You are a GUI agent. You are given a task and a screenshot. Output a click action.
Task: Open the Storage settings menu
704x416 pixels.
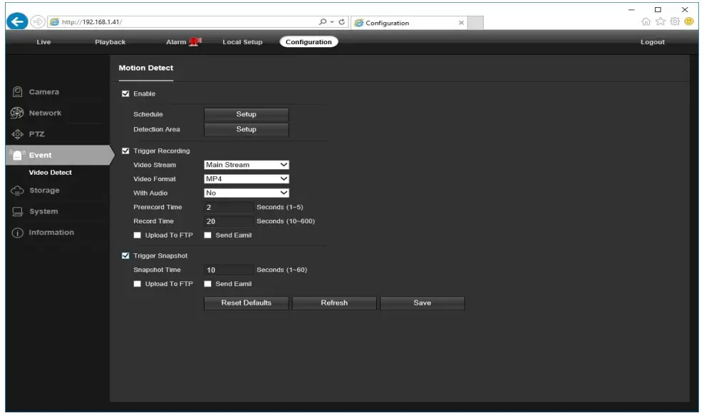click(x=44, y=191)
